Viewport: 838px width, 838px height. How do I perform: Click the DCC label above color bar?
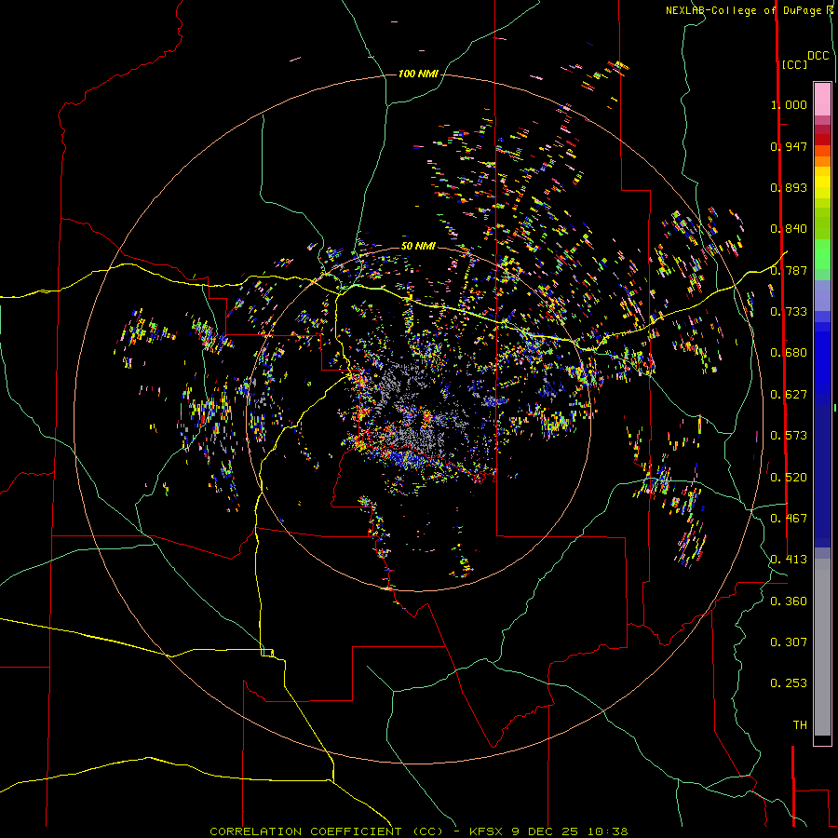click(x=818, y=56)
